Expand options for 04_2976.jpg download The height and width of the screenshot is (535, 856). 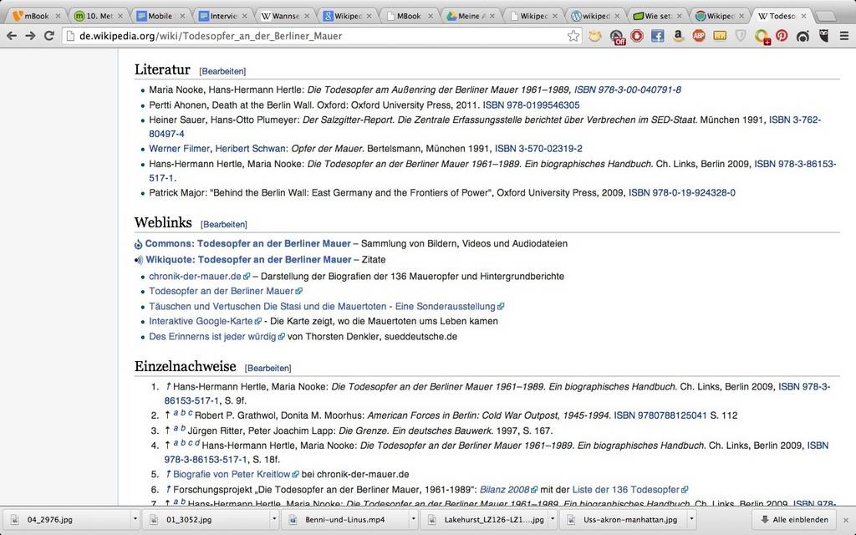(x=135, y=520)
